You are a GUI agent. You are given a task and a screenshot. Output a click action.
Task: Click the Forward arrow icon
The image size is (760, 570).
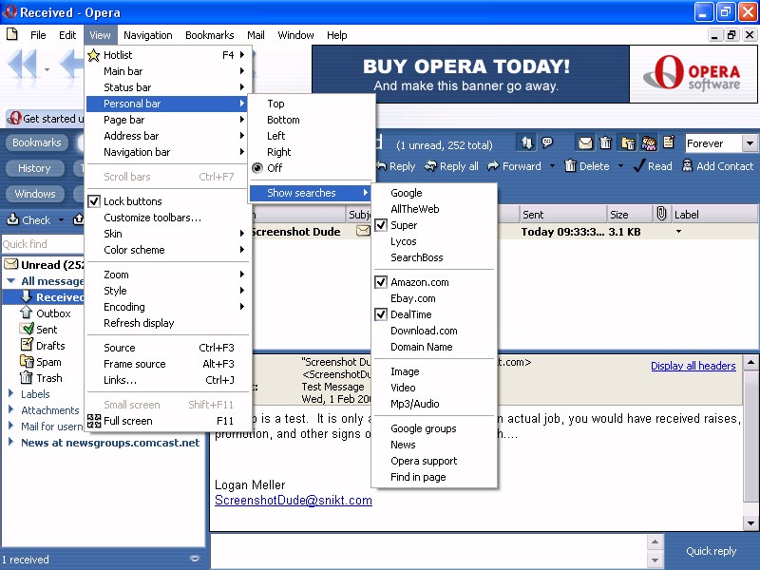493,166
